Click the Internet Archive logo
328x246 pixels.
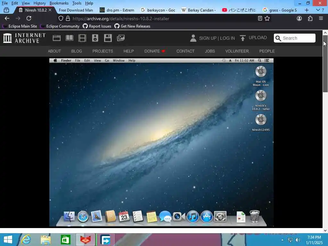(x=24, y=38)
